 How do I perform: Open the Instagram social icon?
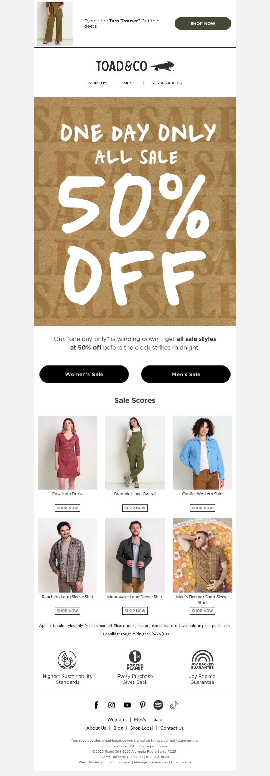[x=112, y=705]
